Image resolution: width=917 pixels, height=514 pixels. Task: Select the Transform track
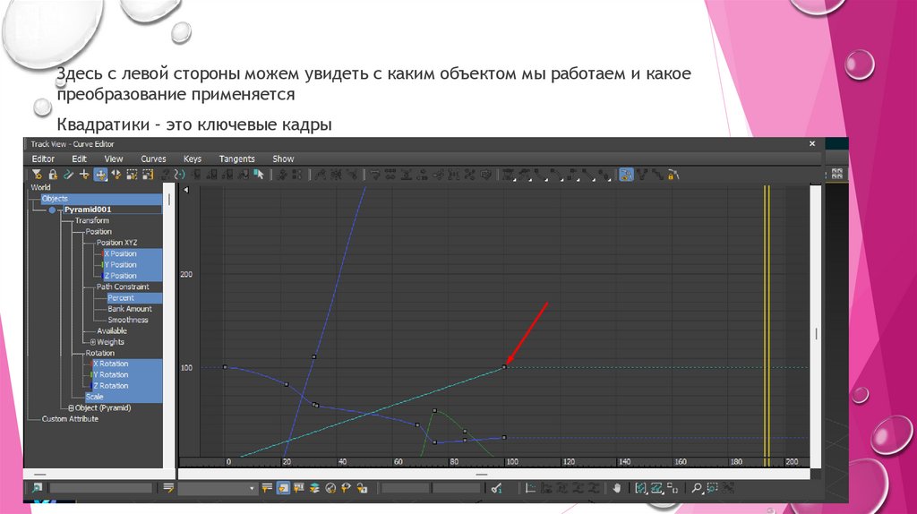click(92, 220)
